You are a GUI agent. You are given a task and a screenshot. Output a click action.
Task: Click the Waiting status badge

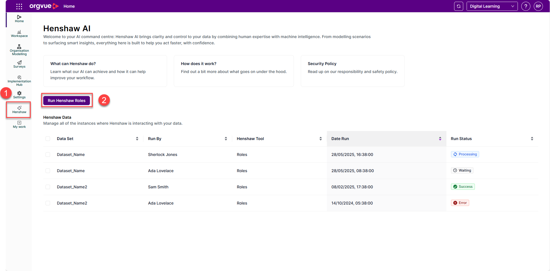point(462,170)
